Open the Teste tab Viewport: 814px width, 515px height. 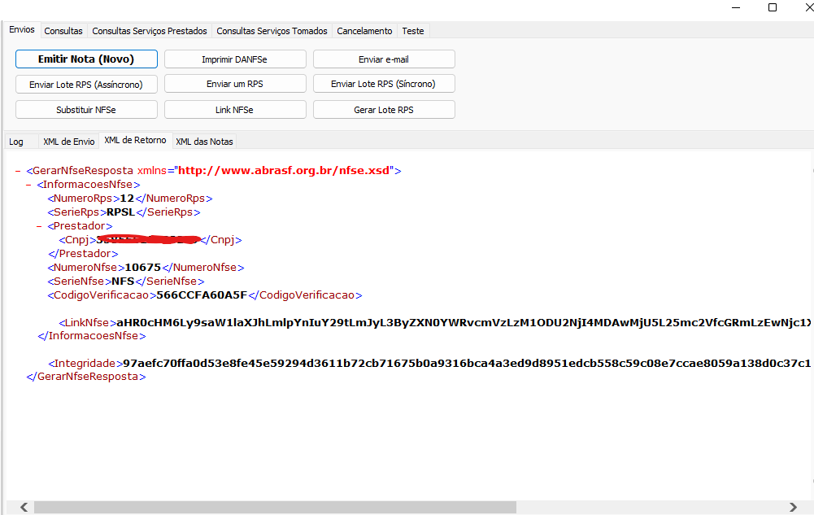pyautogui.click(x=413, y=31)
